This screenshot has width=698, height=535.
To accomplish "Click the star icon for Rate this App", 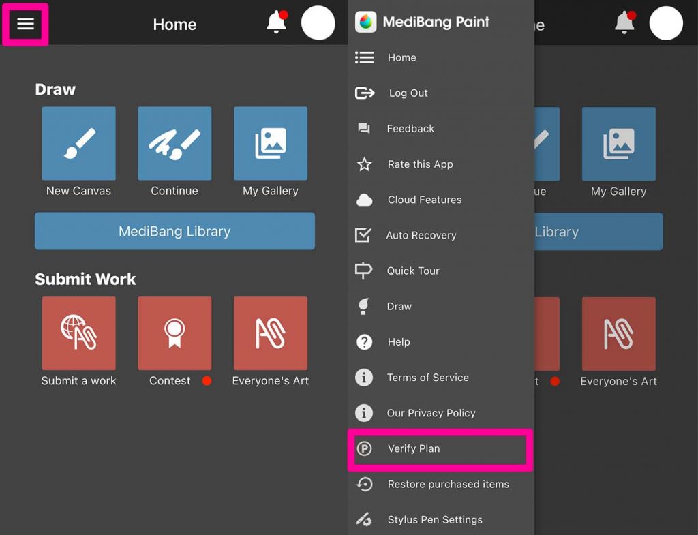I will pyautogui.click(x=364, y=164).
